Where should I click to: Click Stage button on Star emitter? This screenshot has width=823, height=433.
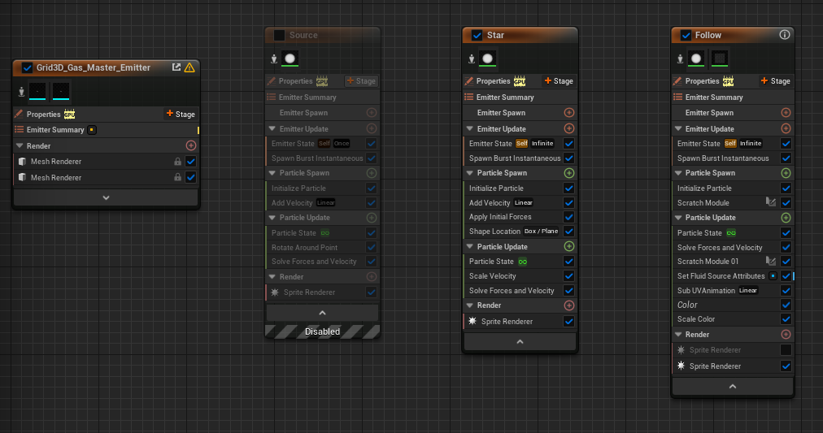coord(559,80)
